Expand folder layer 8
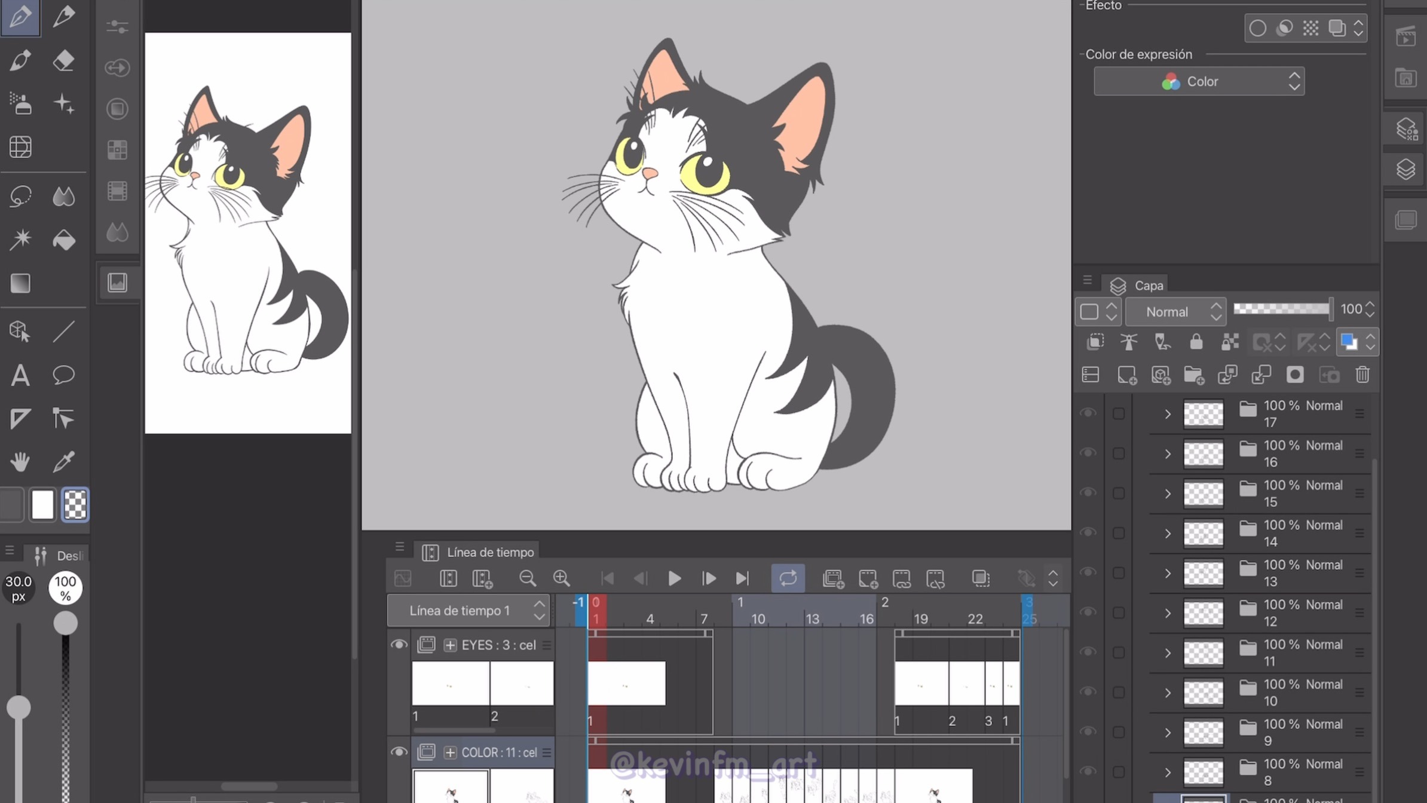 point(1168,772)
